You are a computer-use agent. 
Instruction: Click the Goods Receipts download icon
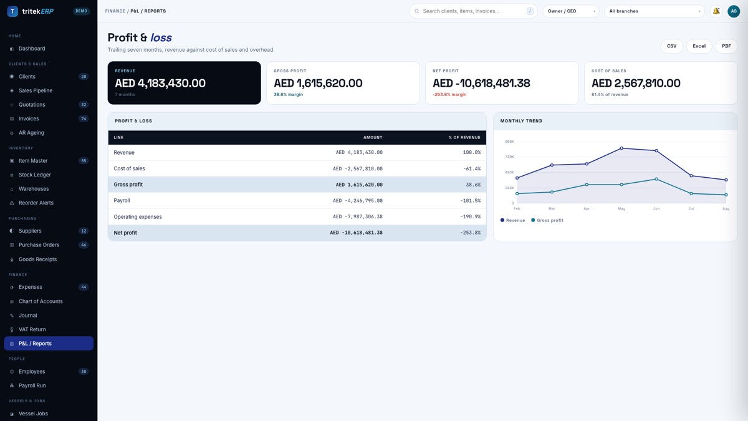pos(12,259)
